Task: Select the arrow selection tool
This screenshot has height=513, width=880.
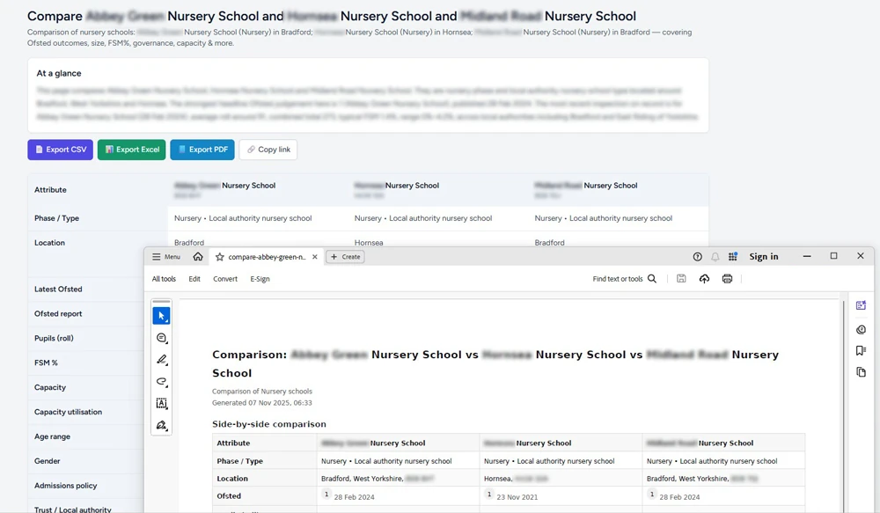Action: [161, 314]
